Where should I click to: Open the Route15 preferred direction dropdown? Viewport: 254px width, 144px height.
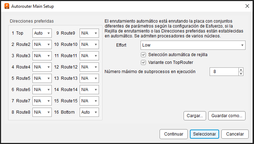coord(89,101)
